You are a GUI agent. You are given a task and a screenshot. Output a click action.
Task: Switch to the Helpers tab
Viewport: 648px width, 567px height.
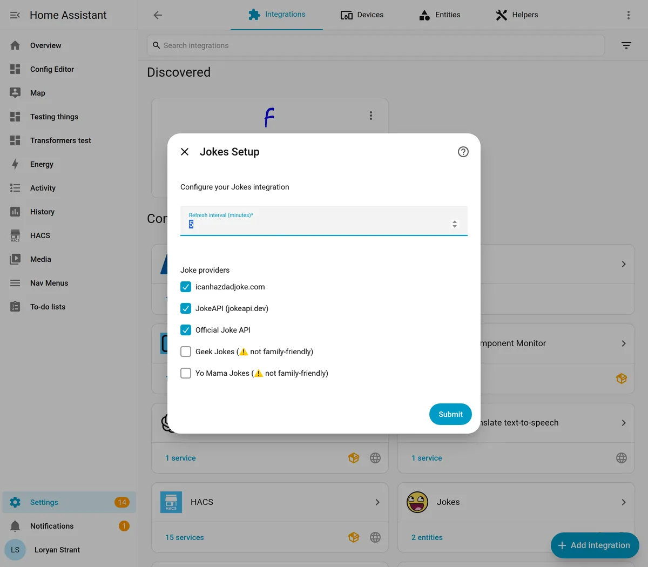[517, 15]
